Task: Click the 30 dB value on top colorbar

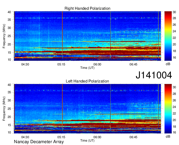Action: (174, 12)
